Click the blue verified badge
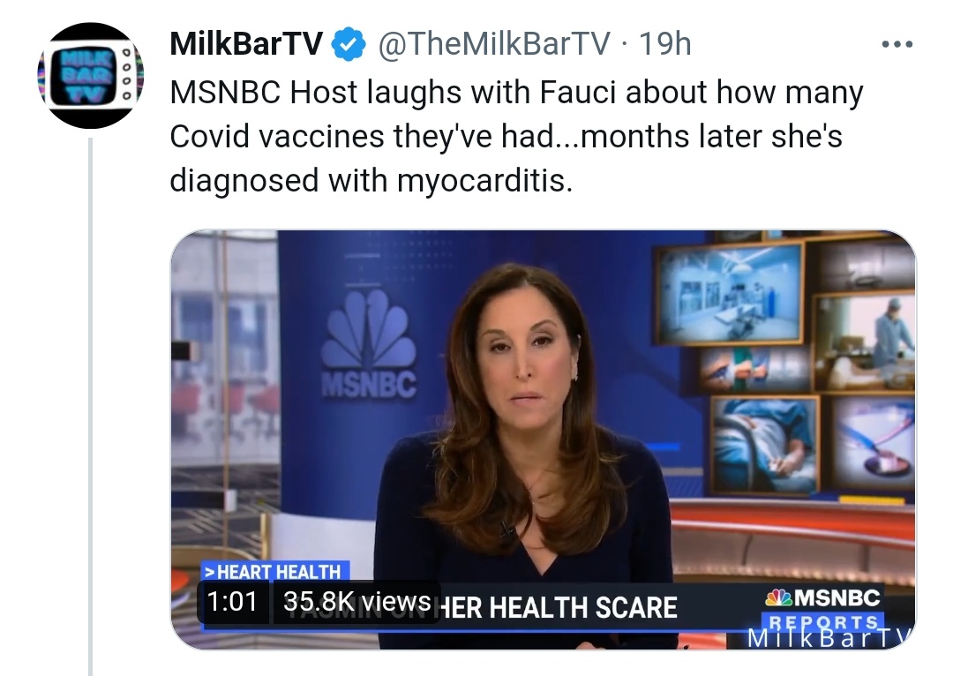 coord(349,44)
